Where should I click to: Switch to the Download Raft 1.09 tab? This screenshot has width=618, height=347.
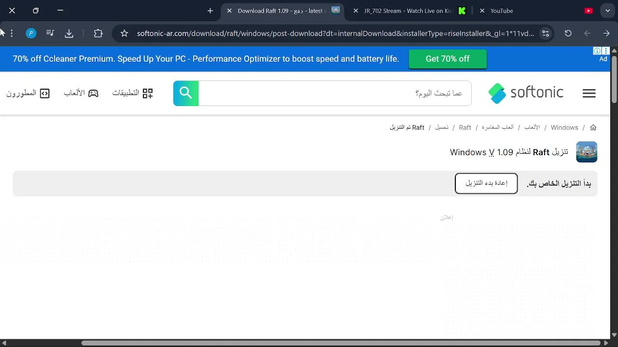[x=283, y=11]
